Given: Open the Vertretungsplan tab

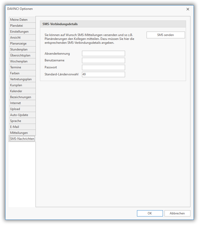Looking at the screenshot, I should pos(22,79).
